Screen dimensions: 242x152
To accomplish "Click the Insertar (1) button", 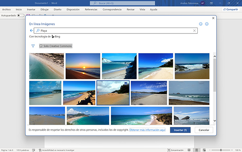I will point(180,130).
